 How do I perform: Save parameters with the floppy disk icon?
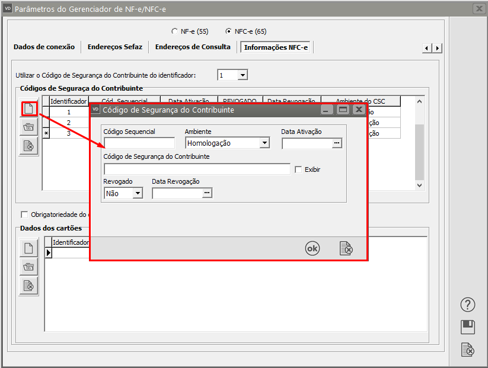[468, 327]
